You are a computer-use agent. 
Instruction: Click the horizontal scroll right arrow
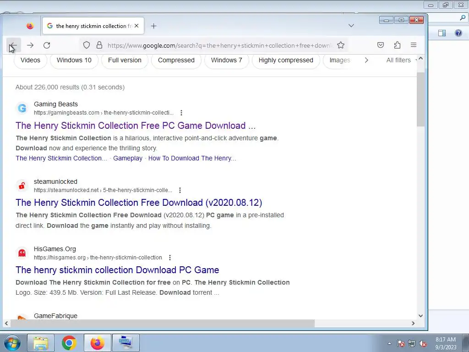(x=413, y=323)
